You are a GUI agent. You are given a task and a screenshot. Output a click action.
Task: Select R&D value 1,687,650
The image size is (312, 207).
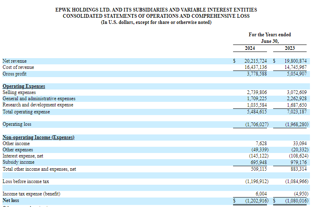click(x=297, y=105)
